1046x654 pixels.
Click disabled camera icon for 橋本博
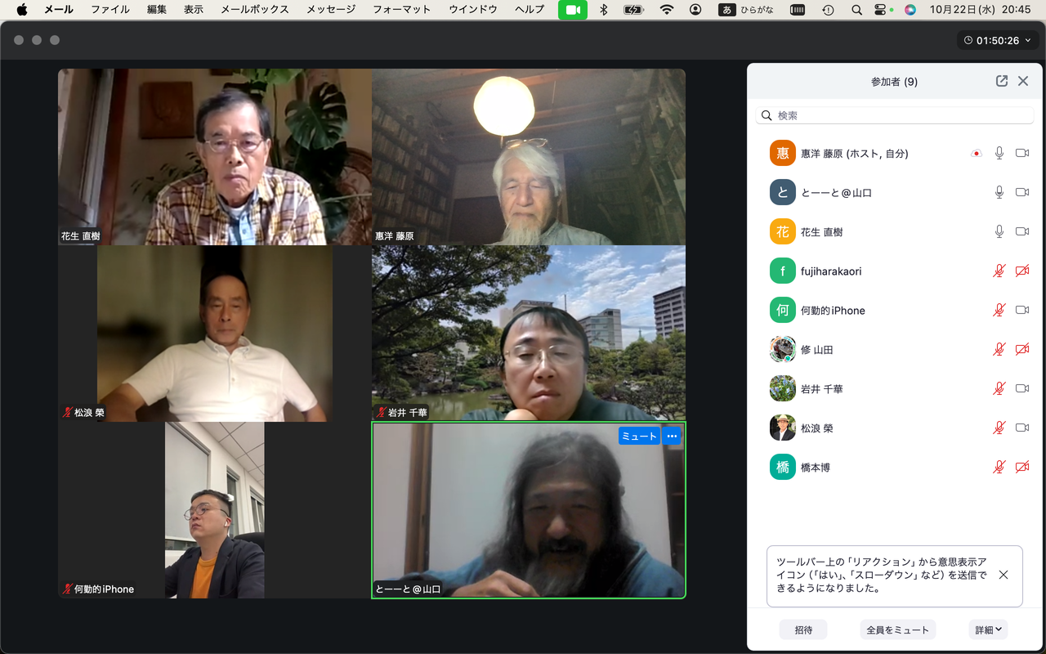[1022, 467]
